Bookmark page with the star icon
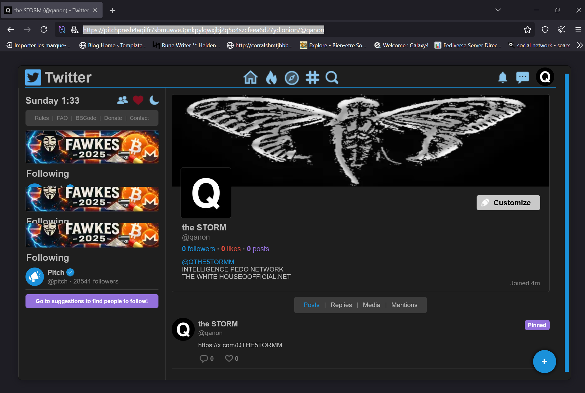This screenshot has height=393, width=585. pos(527,29)
